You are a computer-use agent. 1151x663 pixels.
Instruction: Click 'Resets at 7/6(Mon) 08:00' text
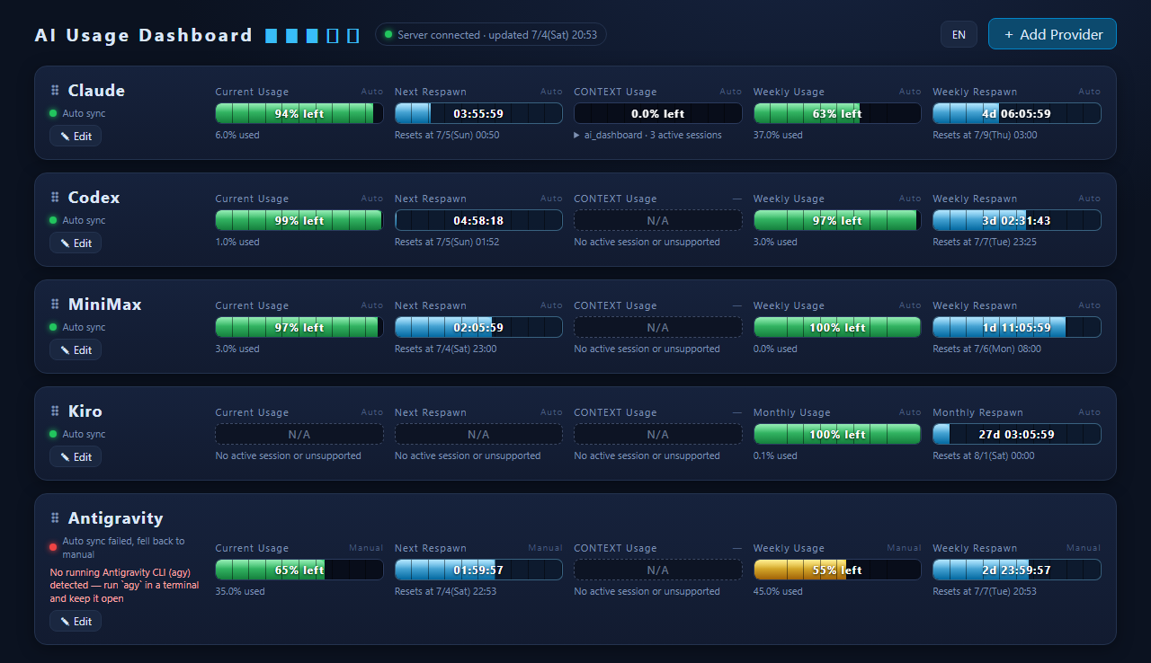(986, 349)
